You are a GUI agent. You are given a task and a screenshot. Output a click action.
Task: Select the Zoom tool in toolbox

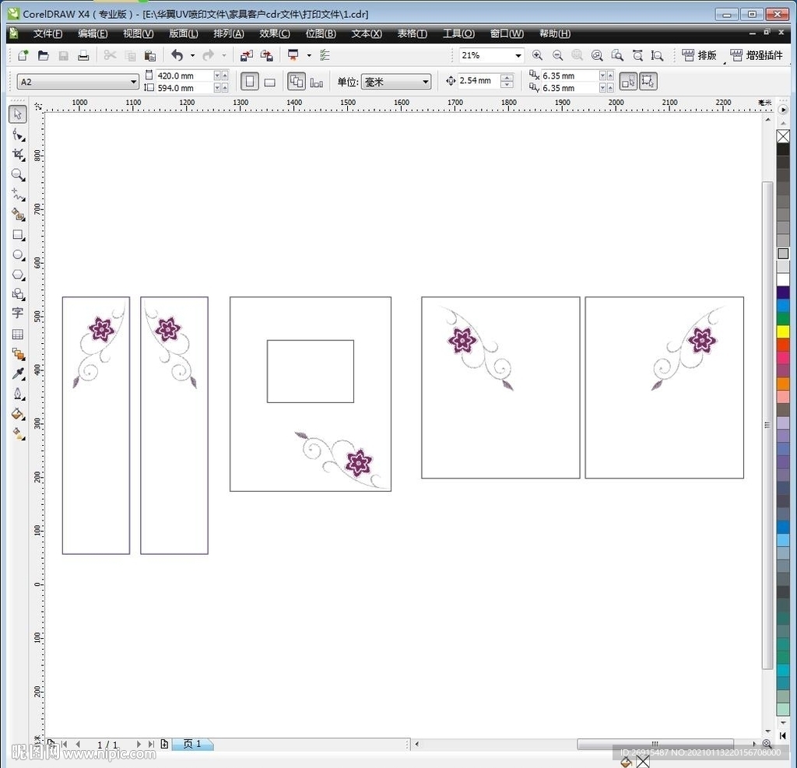click(x=19, y=175)
